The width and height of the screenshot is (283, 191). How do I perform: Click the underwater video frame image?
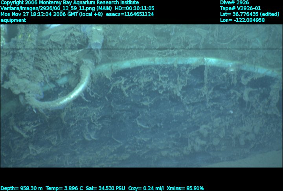(x=141, y=96)
